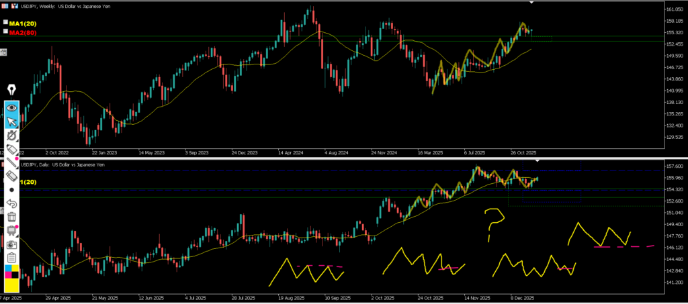Click the trash can to clear drawings
688x304 pixels.
[x=11, y=217]
